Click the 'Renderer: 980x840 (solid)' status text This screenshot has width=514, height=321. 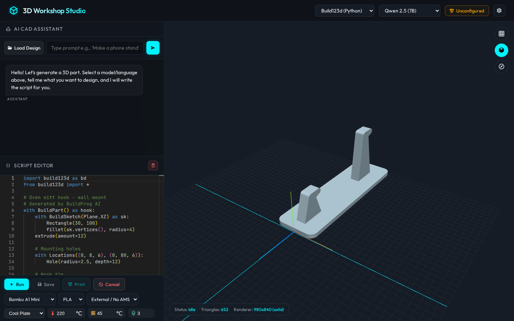pos(259,310)
